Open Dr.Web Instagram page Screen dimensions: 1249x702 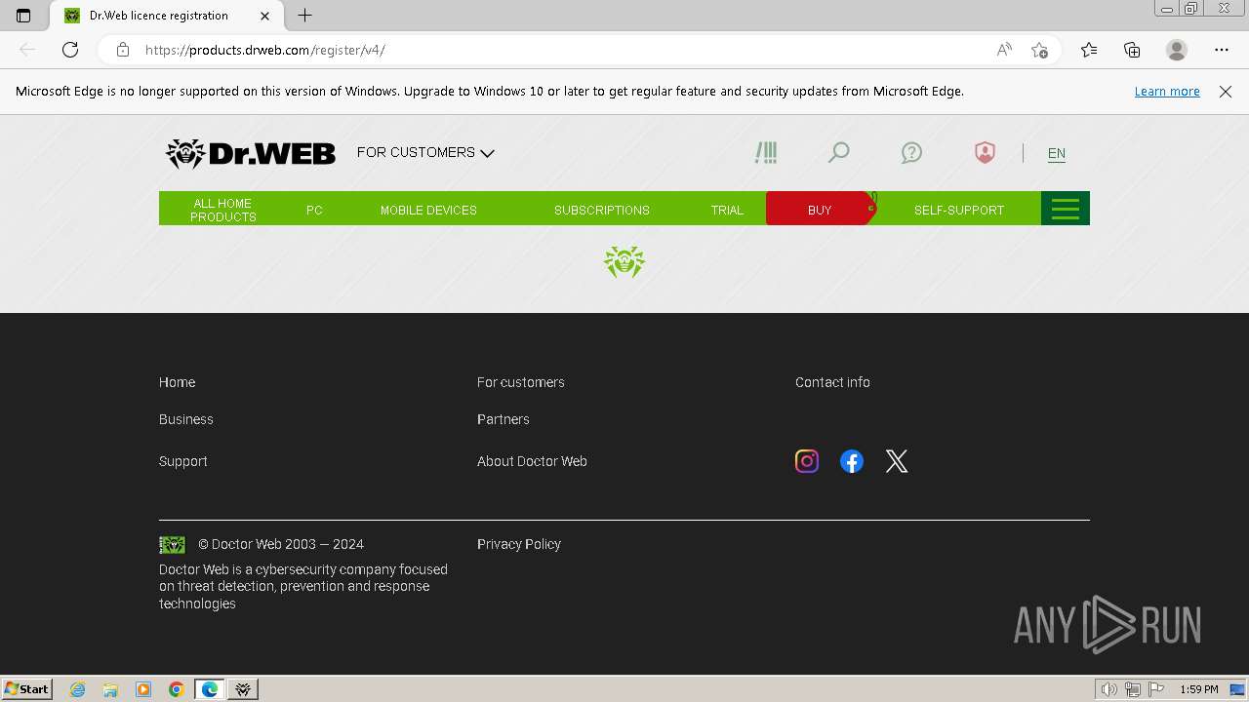807,461
